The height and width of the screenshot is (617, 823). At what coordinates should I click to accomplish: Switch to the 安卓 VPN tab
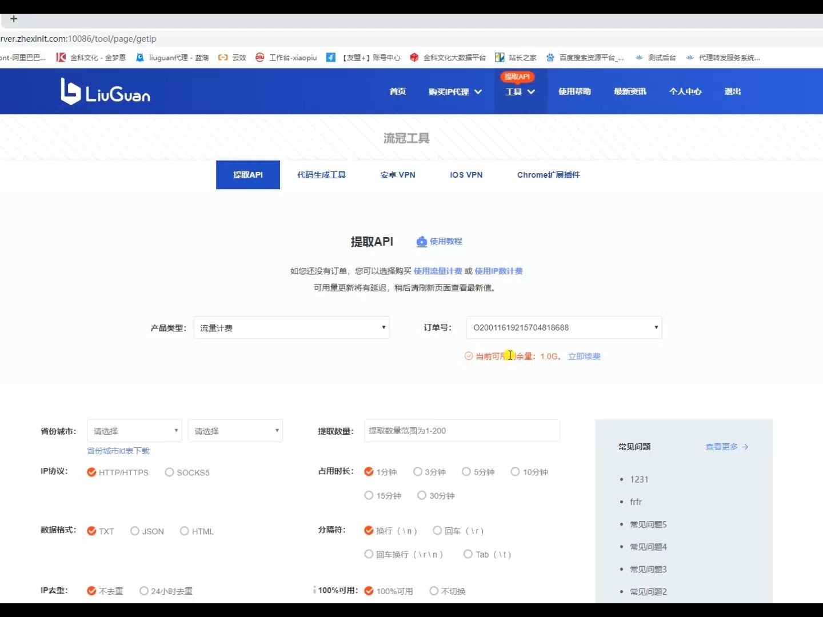(398, 175)
